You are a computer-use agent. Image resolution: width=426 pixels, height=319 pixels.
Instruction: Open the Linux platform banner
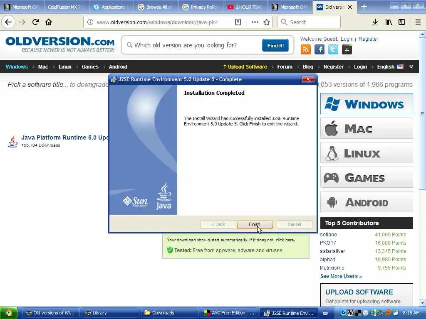point(367,153)
